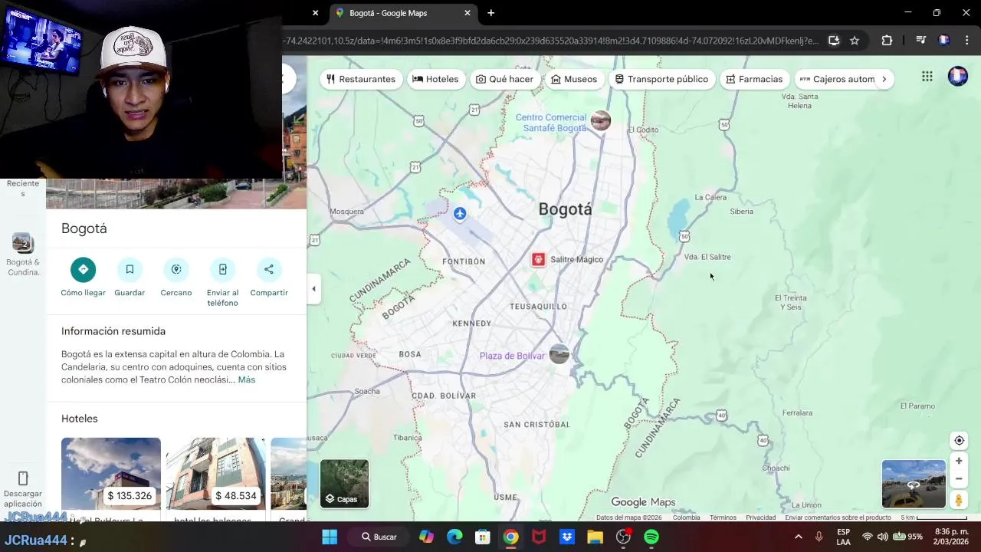Click the Bogotá city label on map
The image size is (981, 552).
565,209
